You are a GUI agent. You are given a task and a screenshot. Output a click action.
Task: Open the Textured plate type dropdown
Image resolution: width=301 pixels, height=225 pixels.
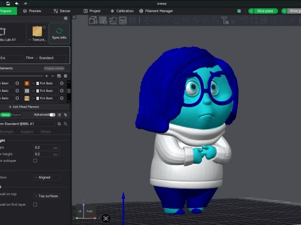point(38,39)
